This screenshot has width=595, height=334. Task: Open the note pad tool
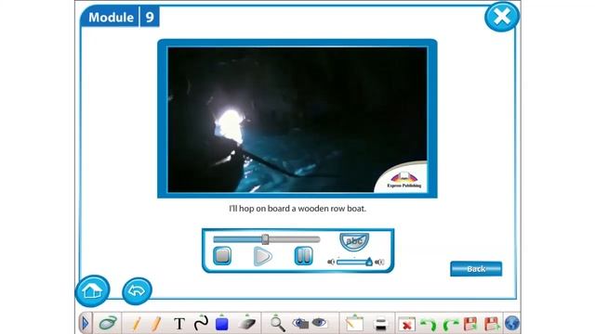[x=354, y=323]
